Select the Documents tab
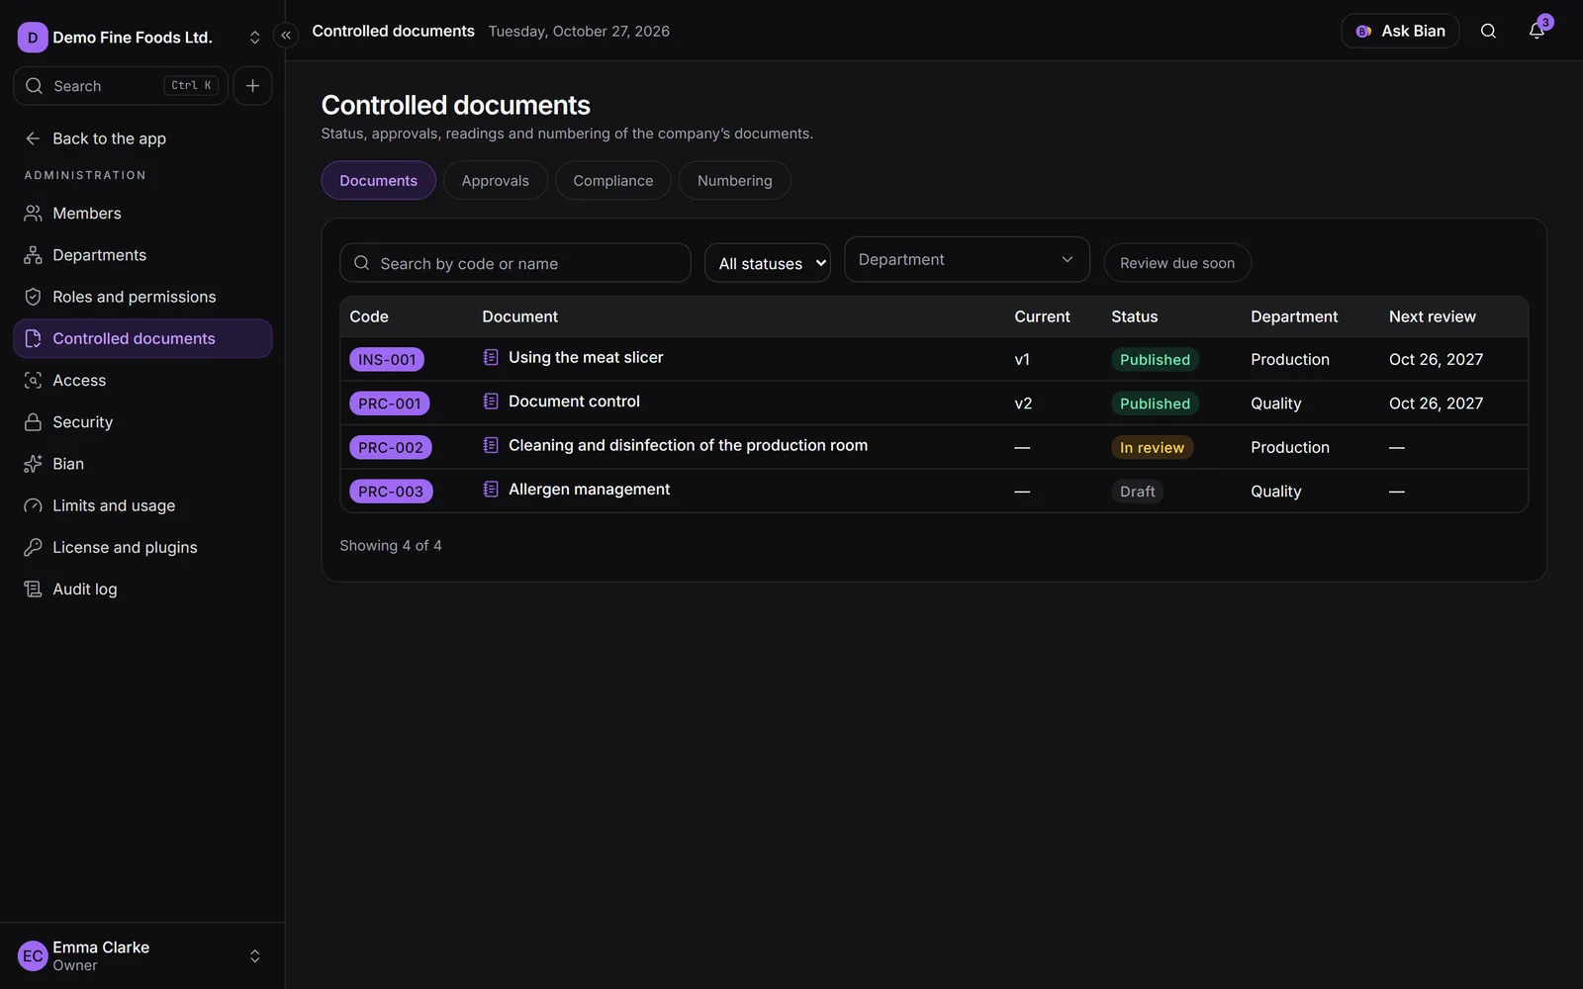This screenshot has height=989, width=1583. coord(378,180)
